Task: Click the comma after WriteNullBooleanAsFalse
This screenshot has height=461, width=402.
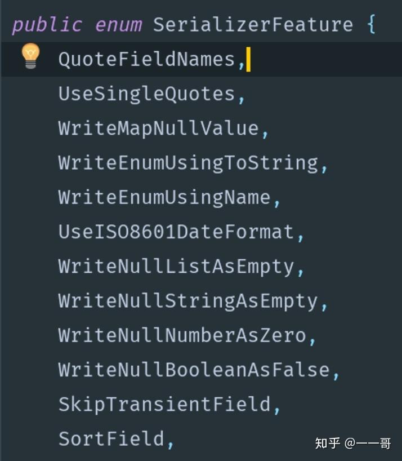Action: [x=336, y=373]
